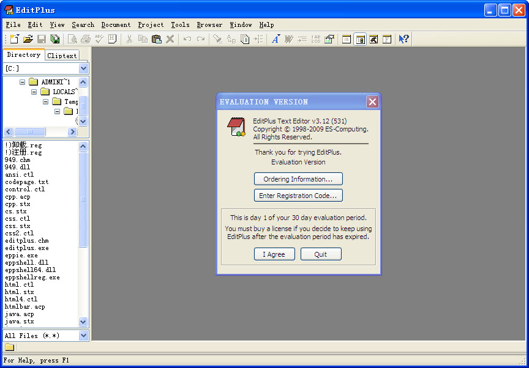This screenshot has width=529, height=368.
Task: Open a file via folder icon
Action: pyautogui.click(x=28, y=39)
